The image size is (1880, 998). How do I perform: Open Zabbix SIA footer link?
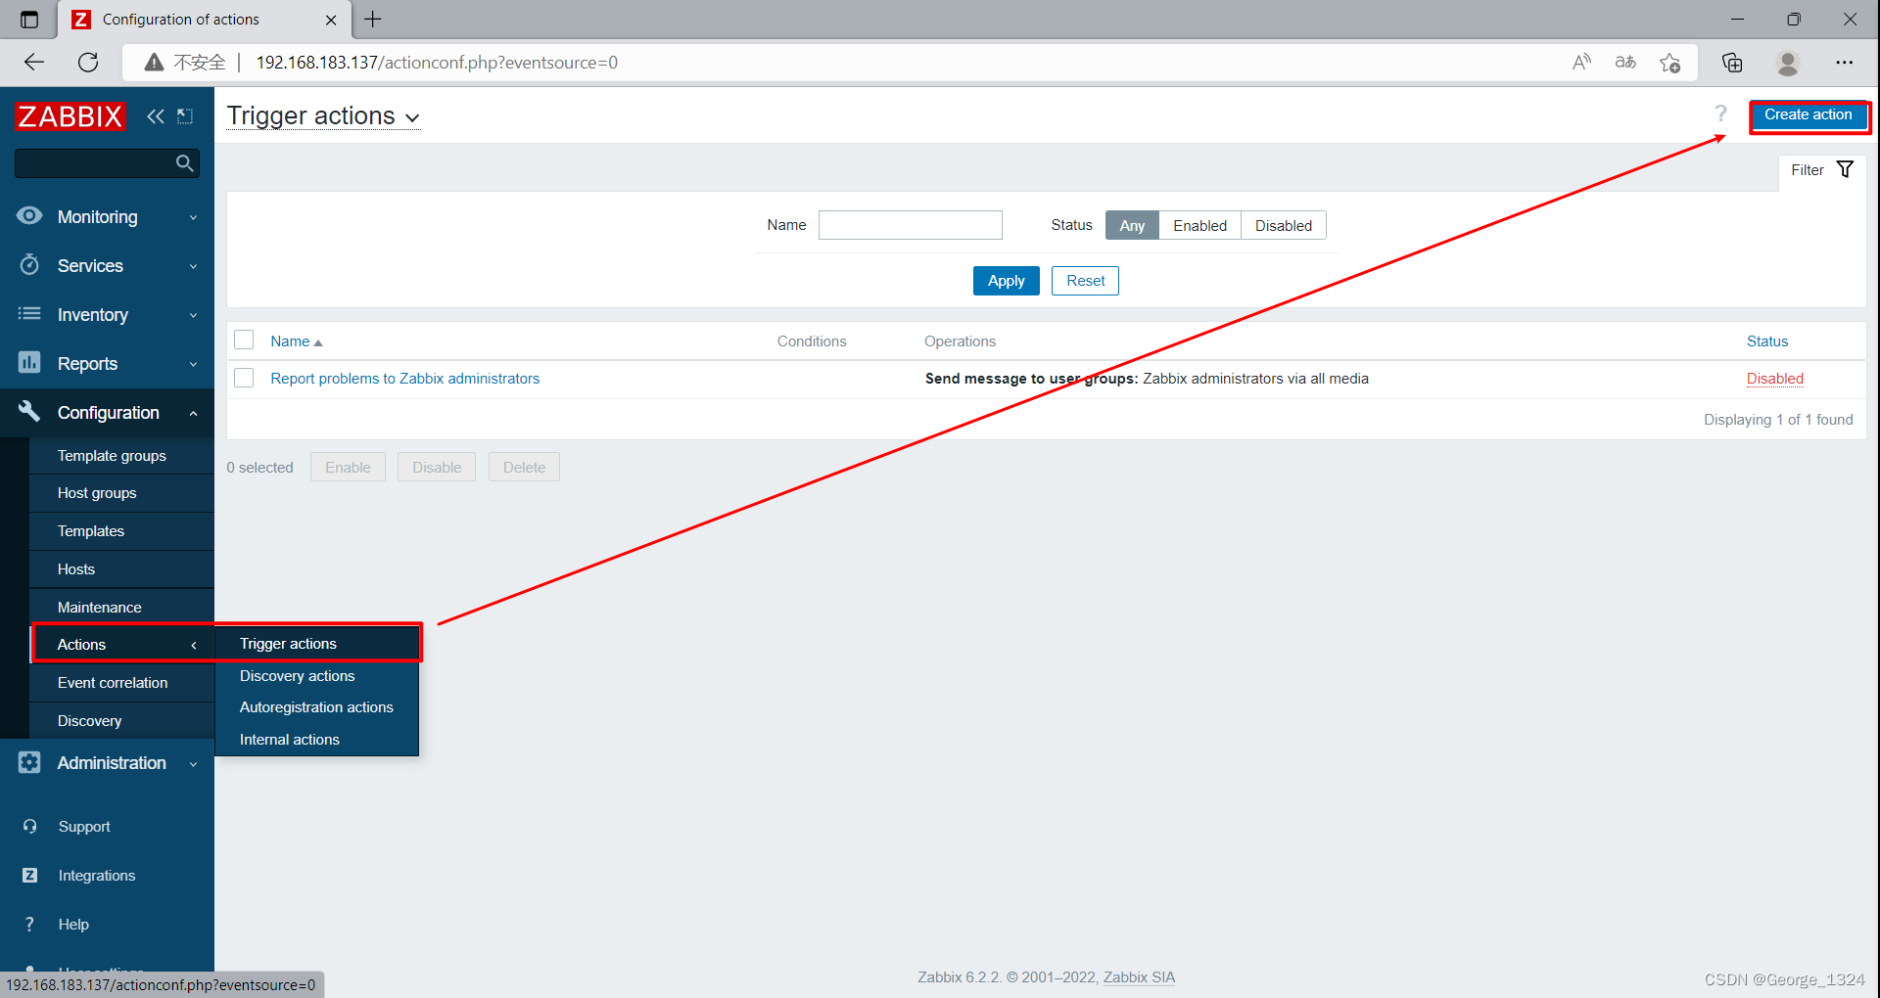pyautogui.click(x=1139, y=977)
